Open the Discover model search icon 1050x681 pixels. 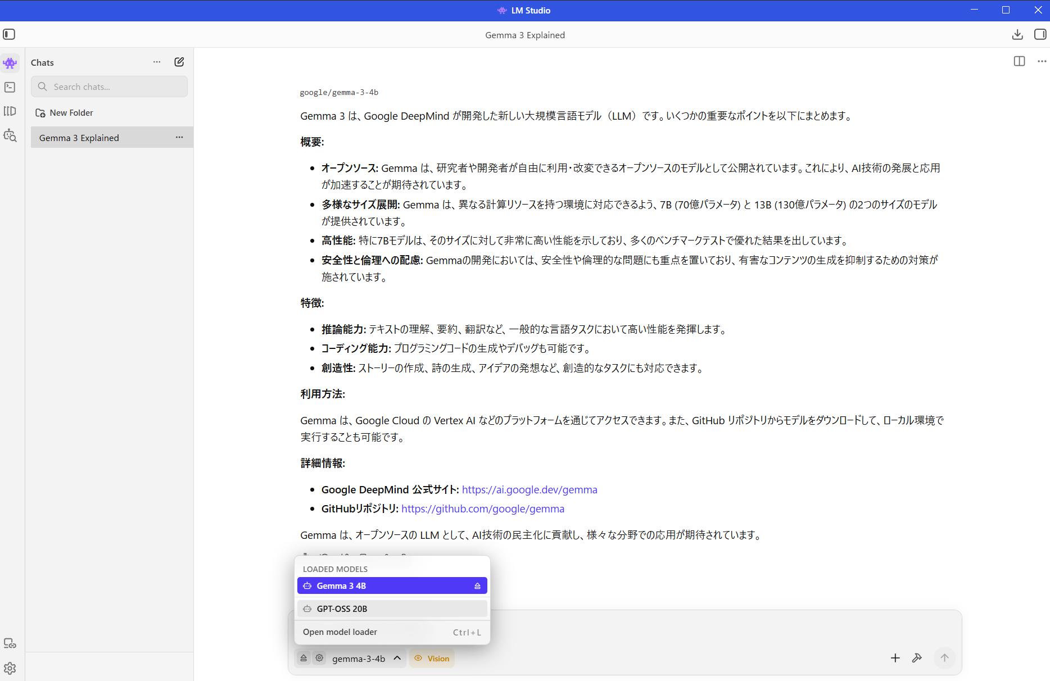[x=10, y=135]
